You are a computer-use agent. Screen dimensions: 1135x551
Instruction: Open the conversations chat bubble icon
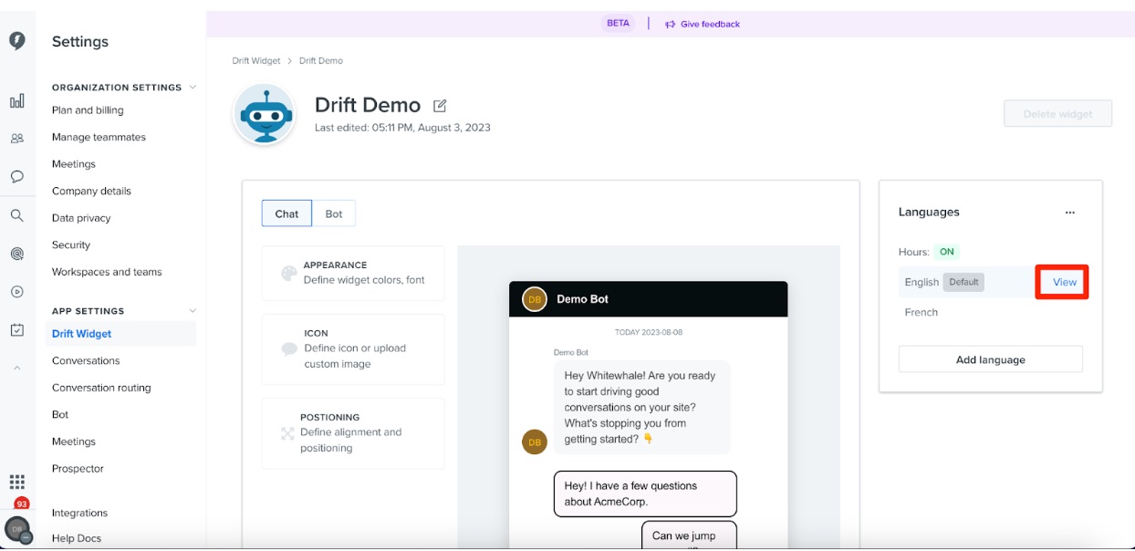17,176
